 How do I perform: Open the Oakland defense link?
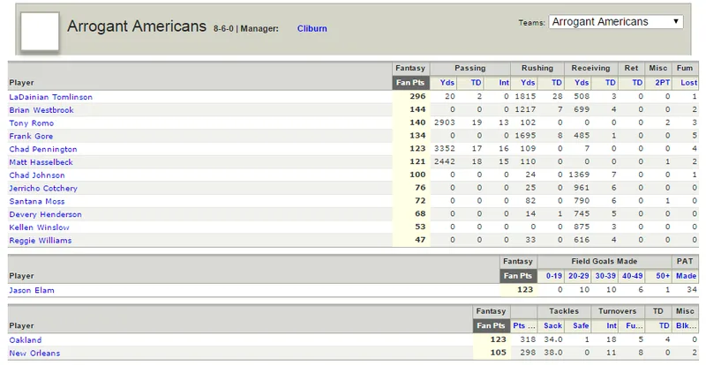(26, 339)
